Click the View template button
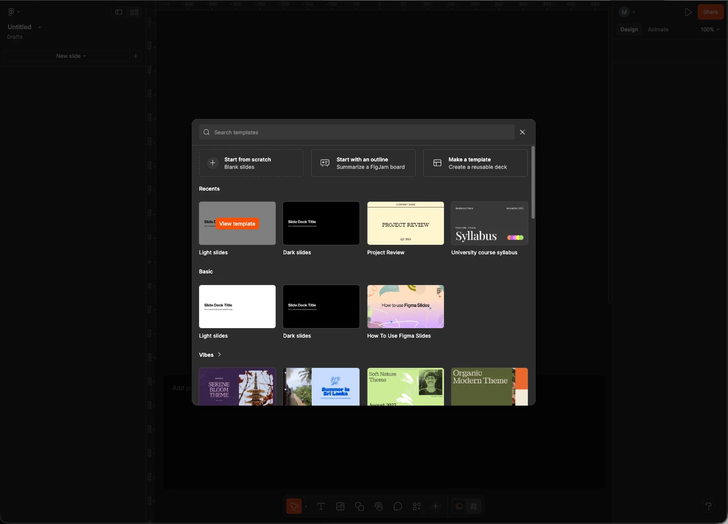 click(237, 224)
